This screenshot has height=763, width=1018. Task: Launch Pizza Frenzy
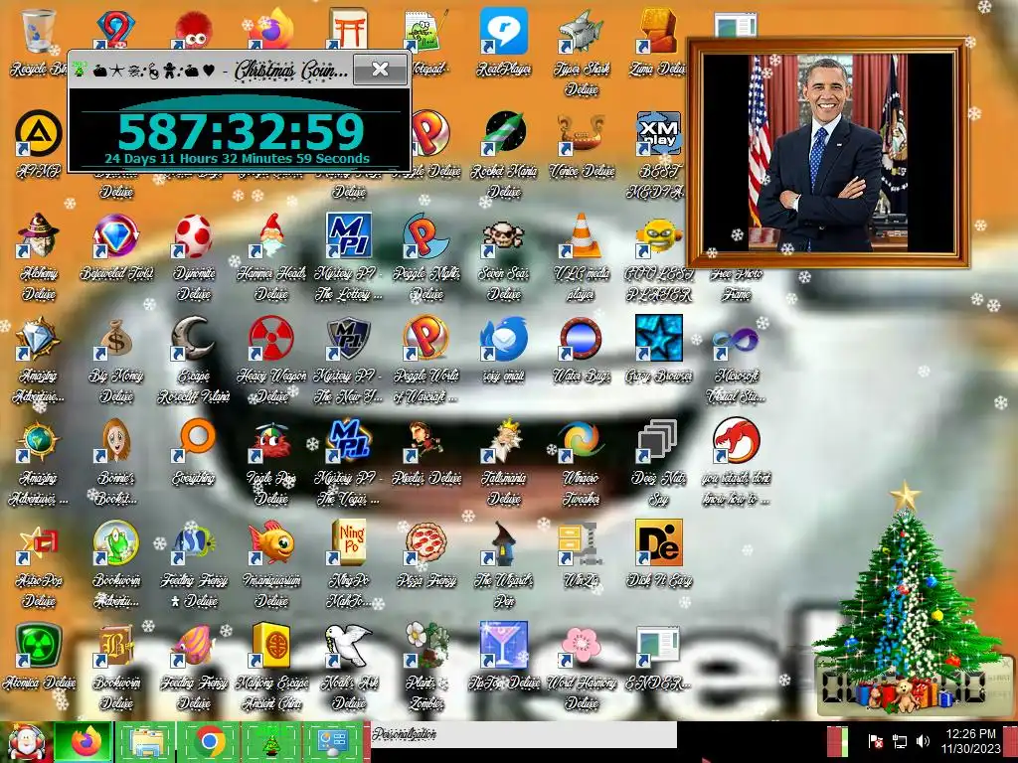tap(425, 542)
